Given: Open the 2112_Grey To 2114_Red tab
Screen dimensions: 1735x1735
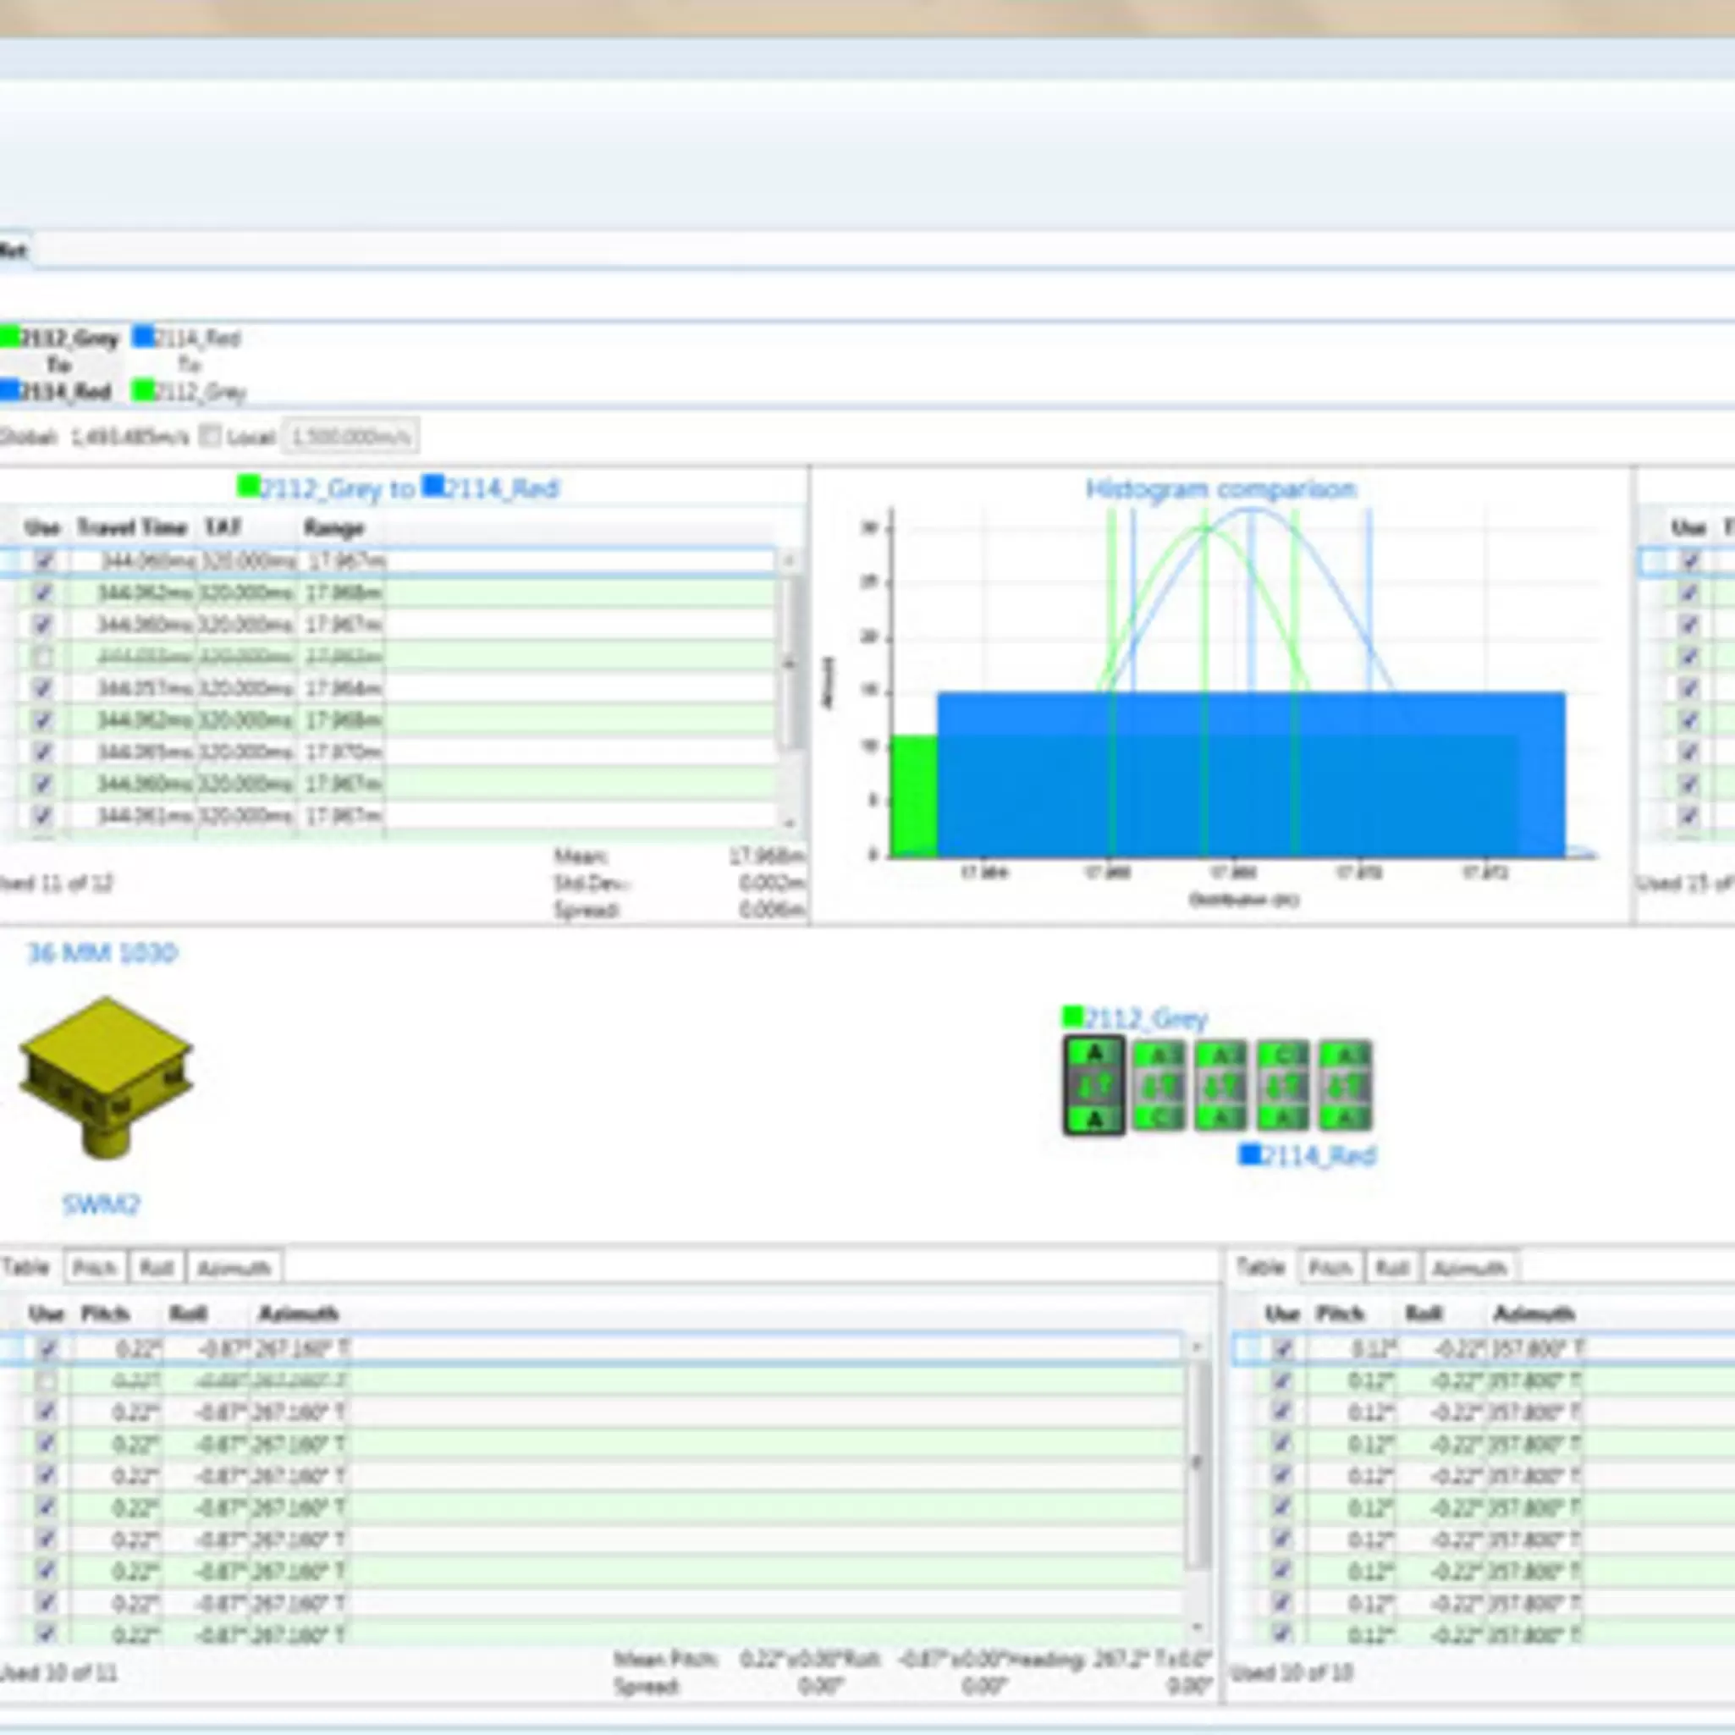Looking at the screenshot, I should 61,365.
